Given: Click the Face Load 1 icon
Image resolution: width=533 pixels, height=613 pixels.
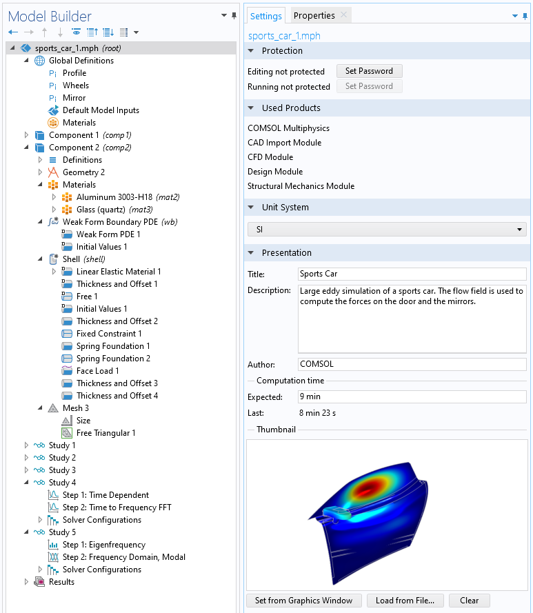Looking at the screenshot, I should coord(67,370).
